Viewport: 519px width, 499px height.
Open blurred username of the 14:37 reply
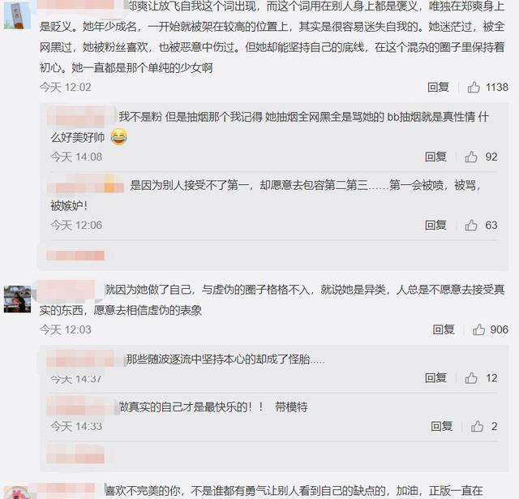[x=85, y=359]
